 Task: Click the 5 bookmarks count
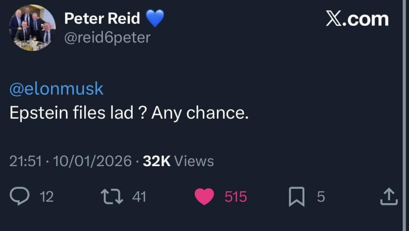322,196
